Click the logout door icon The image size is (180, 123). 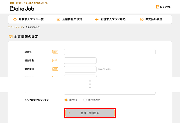click(x=157, y=7)
